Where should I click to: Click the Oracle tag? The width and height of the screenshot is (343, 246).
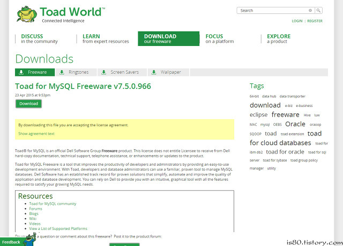[295, 124]
